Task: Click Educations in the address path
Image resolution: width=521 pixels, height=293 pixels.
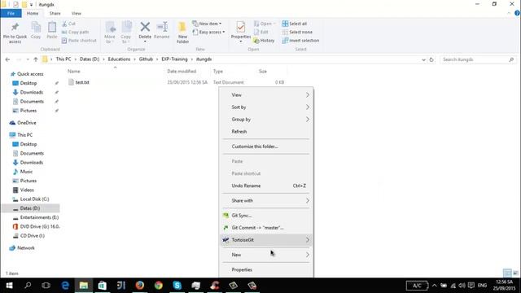Action: coord(119,59)
